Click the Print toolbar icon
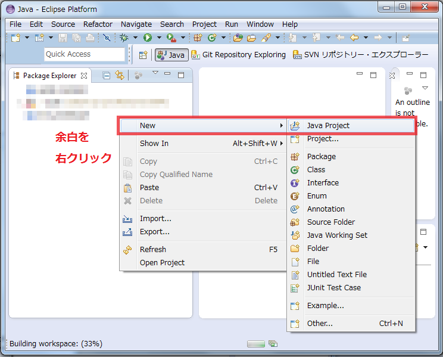The width and height of the screenshot is (443, 357). click(90, 38)
